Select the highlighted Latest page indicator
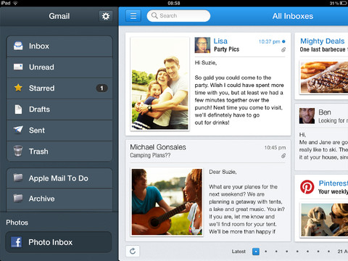 tap(256, 252)
